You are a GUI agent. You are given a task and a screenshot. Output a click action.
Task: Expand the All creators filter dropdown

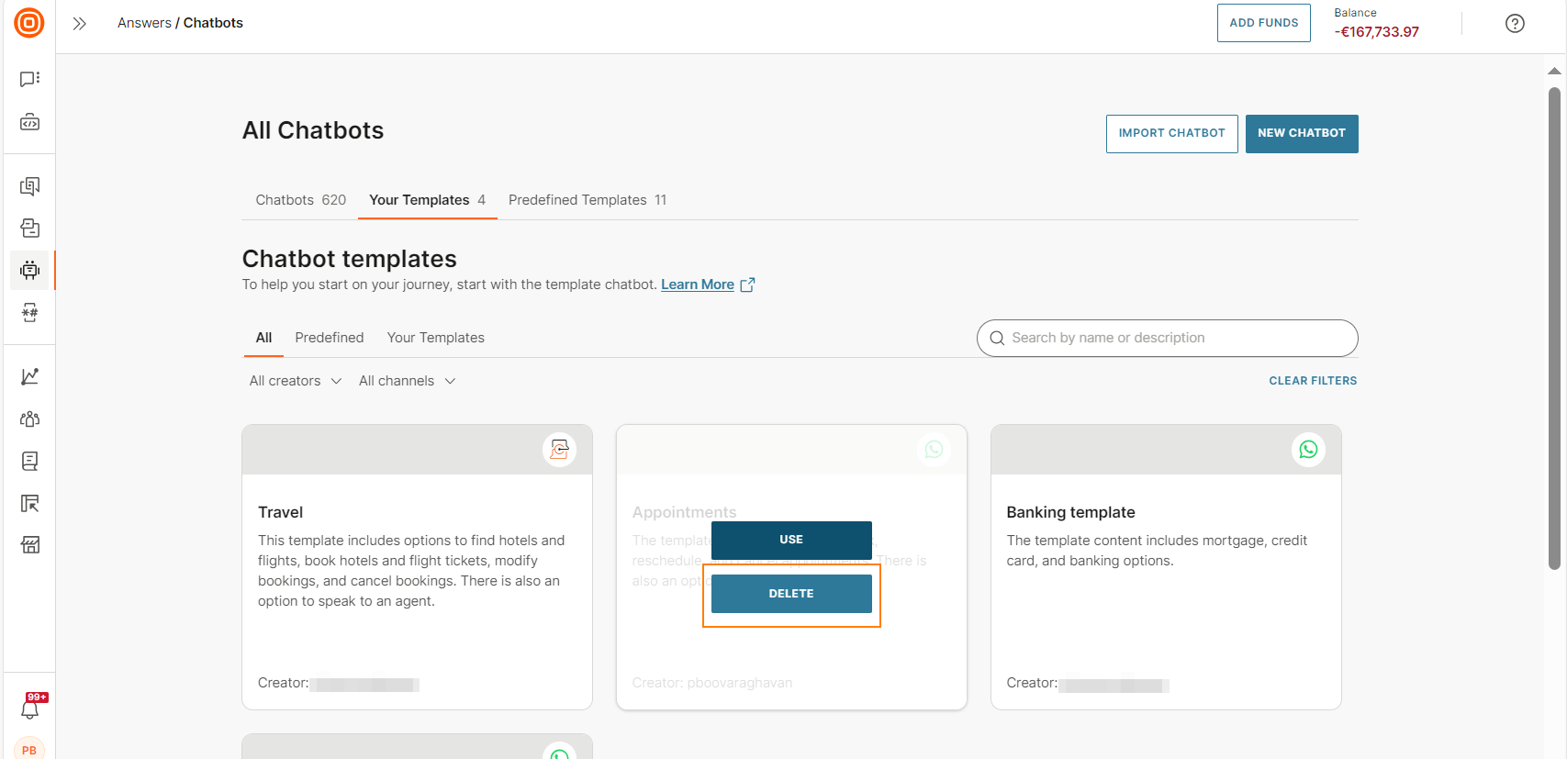[295, 381]
